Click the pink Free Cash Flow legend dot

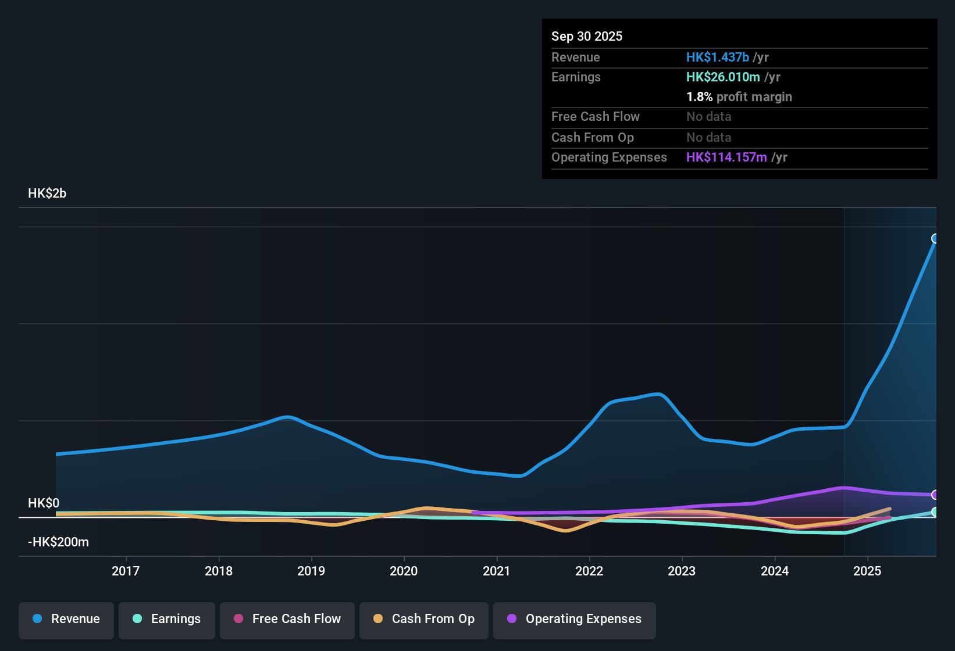pyautogui.click(x=237, y=619)
